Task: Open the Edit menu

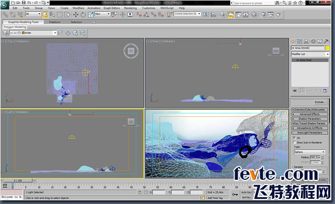Action: 15,8
